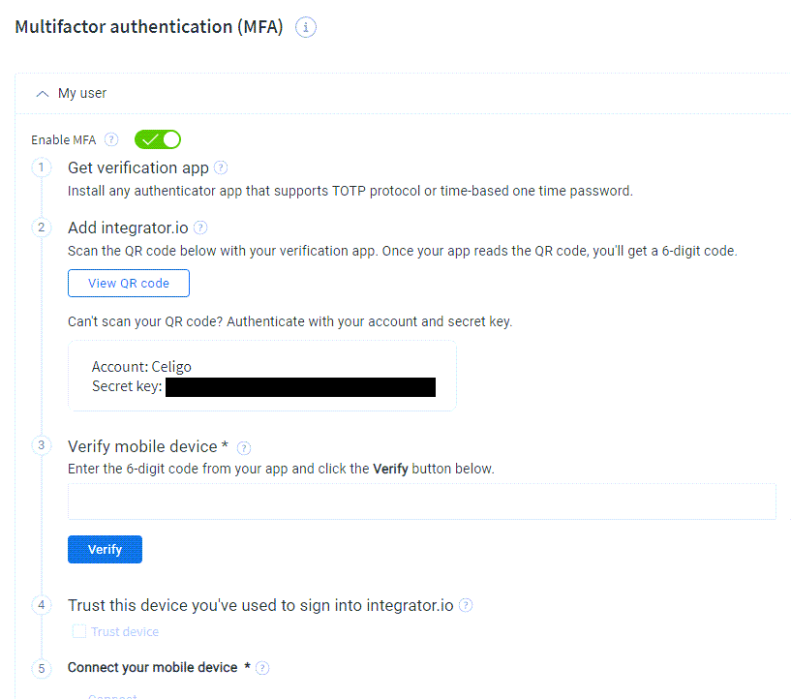Click the blue Verify button
The width and height of the screenshot is (791, 699).
(x=105, y=549)
